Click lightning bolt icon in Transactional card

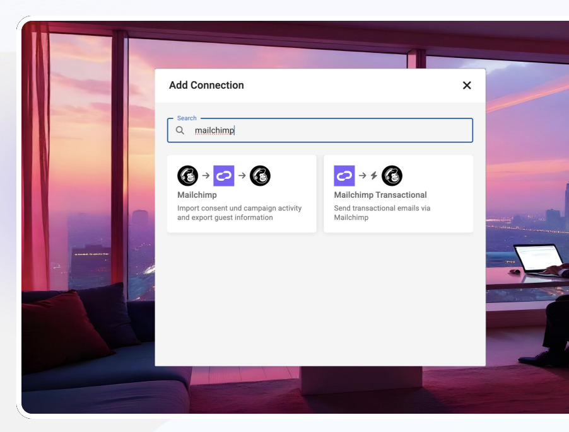pos(373,176)
